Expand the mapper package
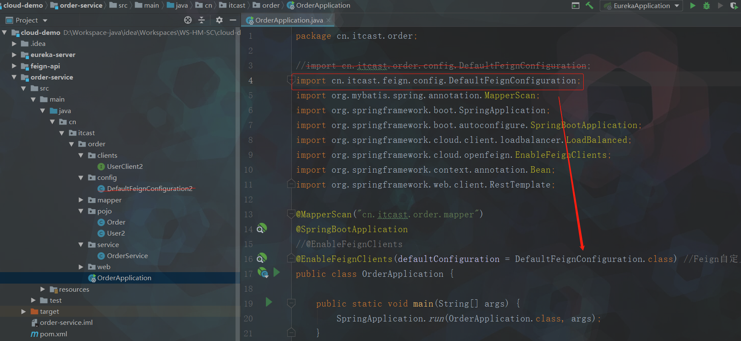Viewport: 741px width, 341px height. 81,200
